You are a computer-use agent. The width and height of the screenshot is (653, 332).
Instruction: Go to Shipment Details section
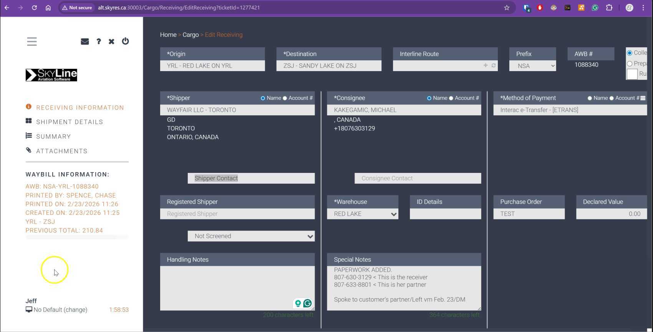(x=70, y=122)
